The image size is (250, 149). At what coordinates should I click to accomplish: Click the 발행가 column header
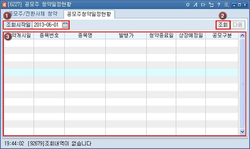[126, 36]
